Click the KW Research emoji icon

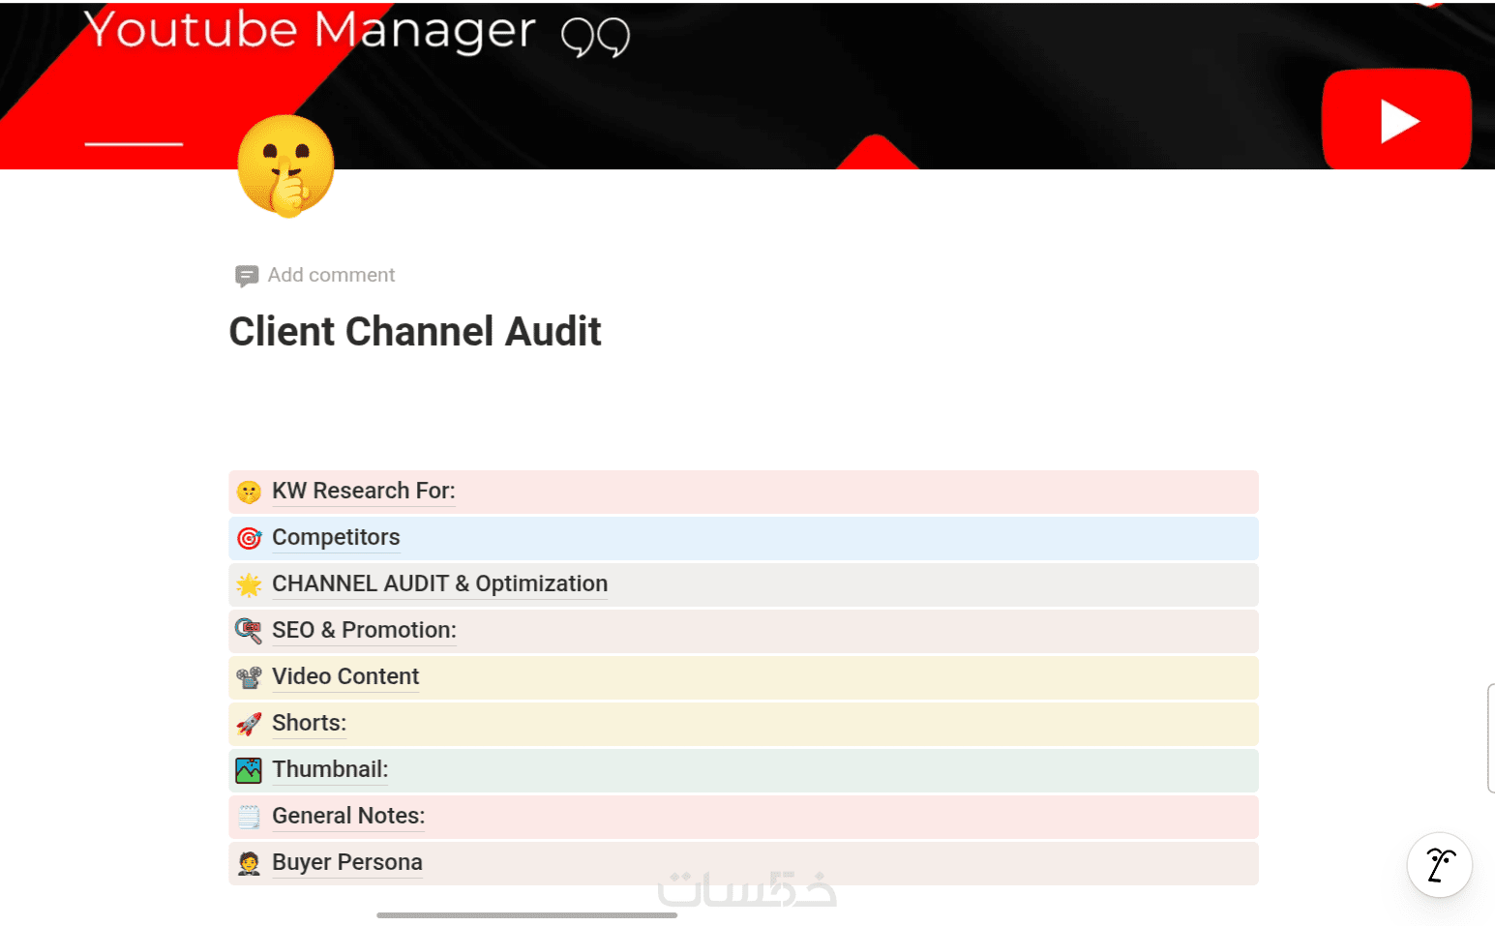(x=249, y=492)
